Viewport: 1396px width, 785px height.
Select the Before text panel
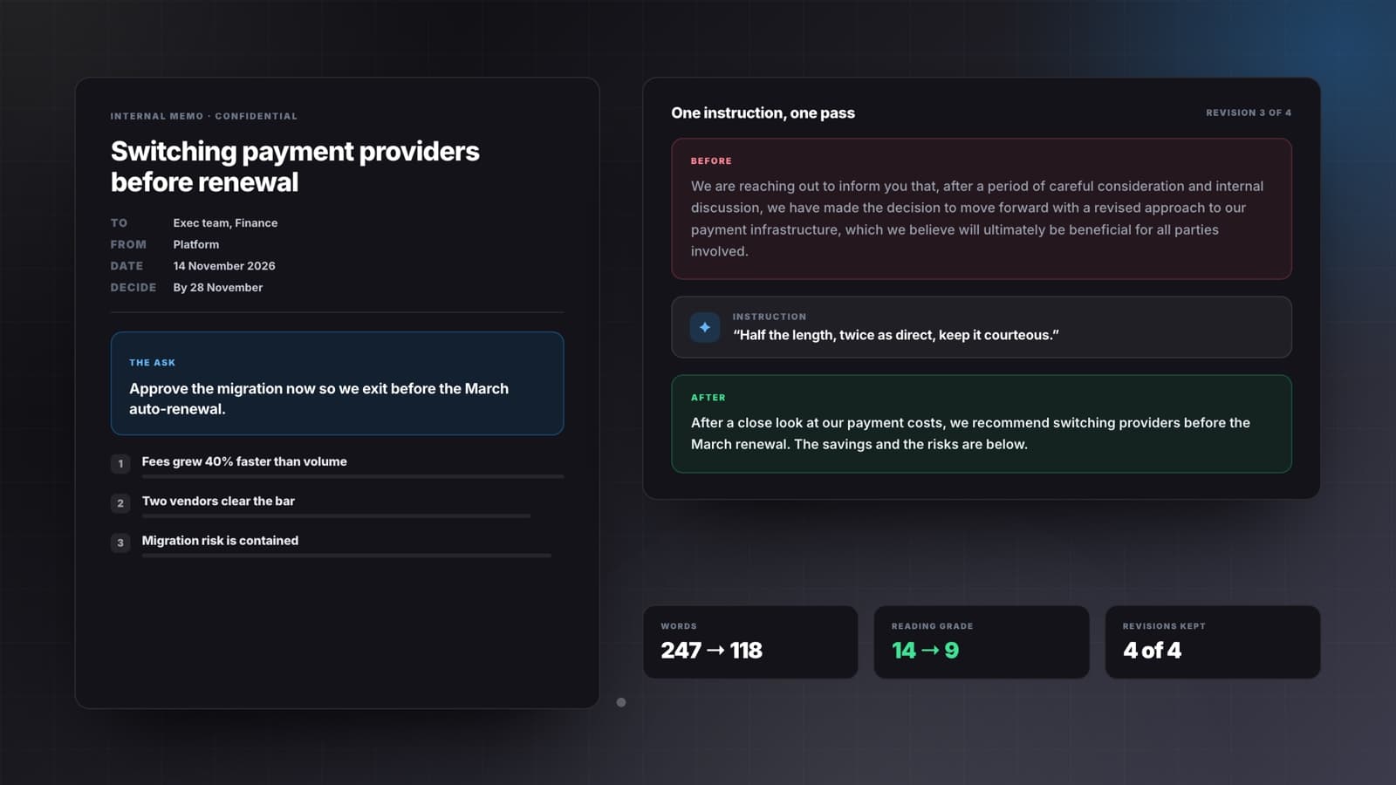(x=982, y=208)
